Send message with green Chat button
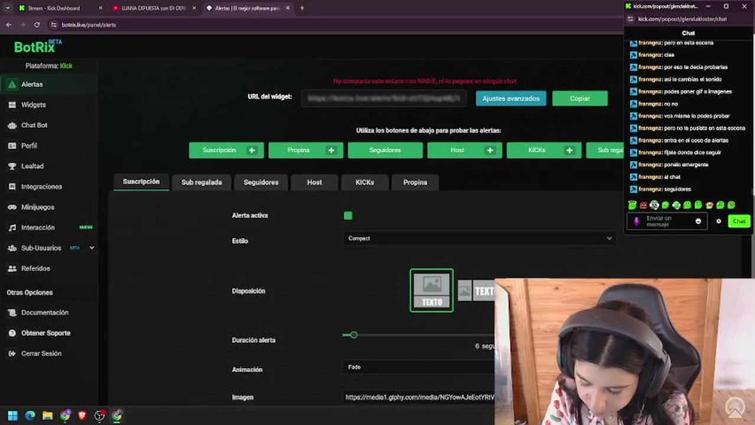755x425 pixels. (739, 221)
